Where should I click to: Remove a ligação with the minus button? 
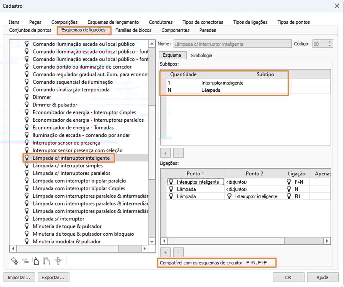178,253
